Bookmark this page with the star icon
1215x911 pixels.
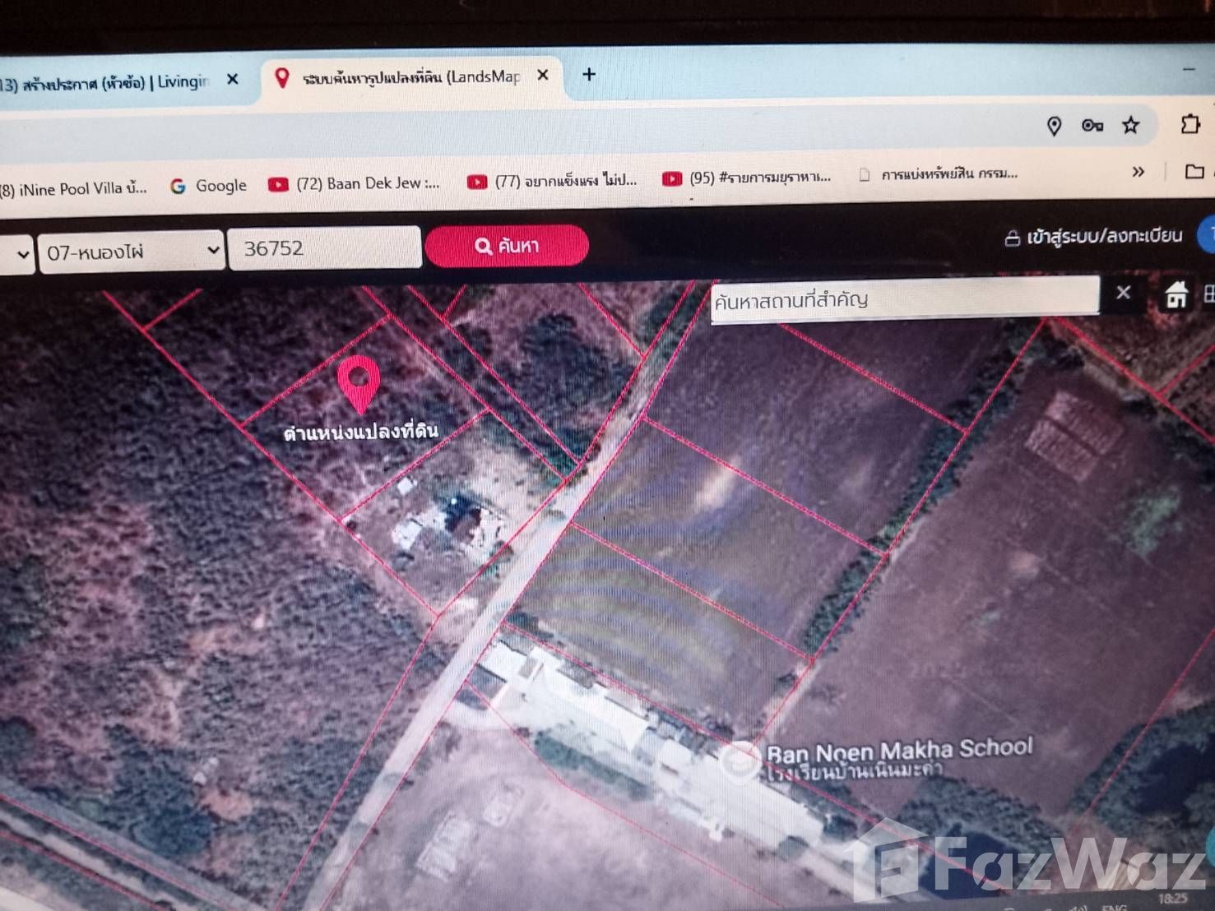tap(1131, 125)
